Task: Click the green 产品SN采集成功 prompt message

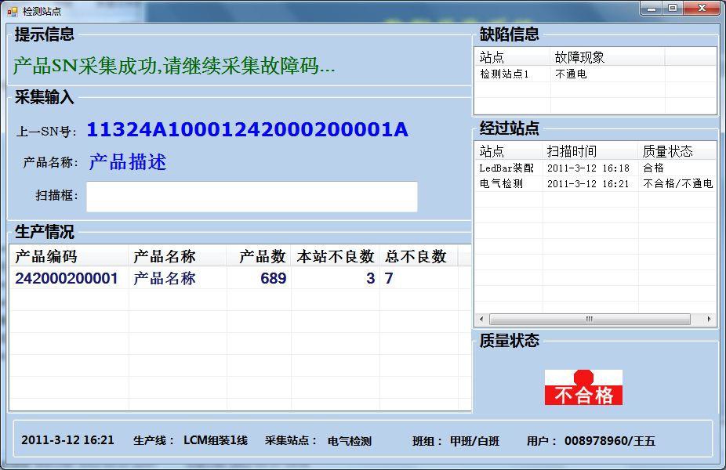Action: (x=174, y=66)
